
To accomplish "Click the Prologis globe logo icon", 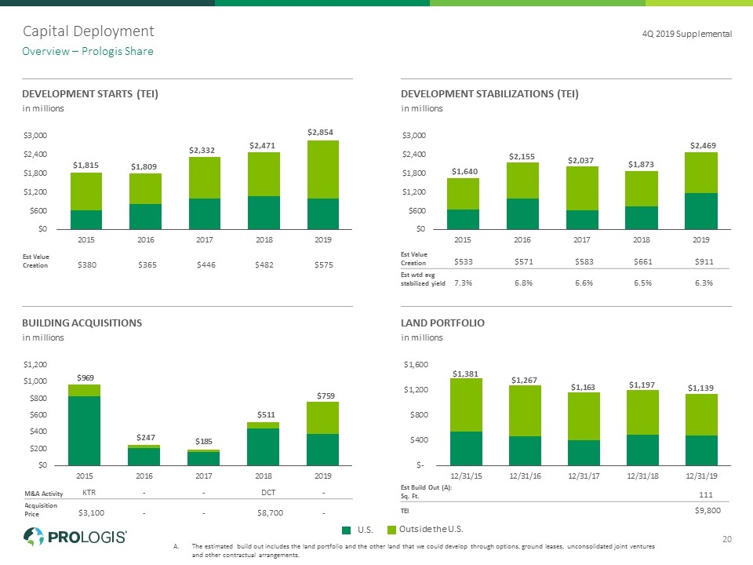I will [33, 537].
